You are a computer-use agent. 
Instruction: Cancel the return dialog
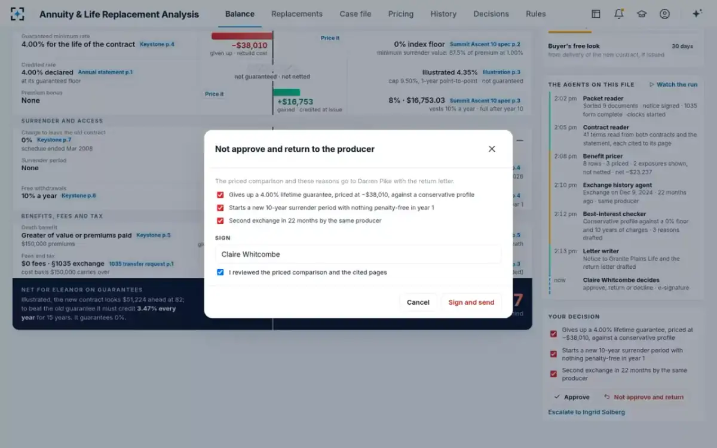(x=418, y=302)
